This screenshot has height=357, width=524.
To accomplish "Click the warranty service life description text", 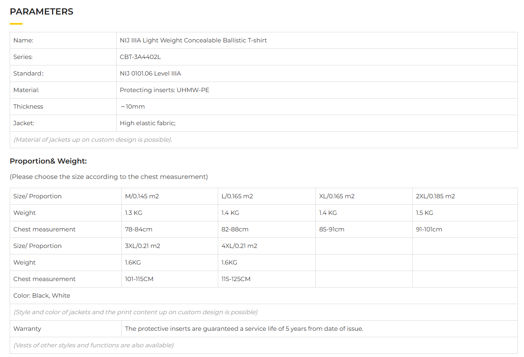I will click(x=244, y=329).
